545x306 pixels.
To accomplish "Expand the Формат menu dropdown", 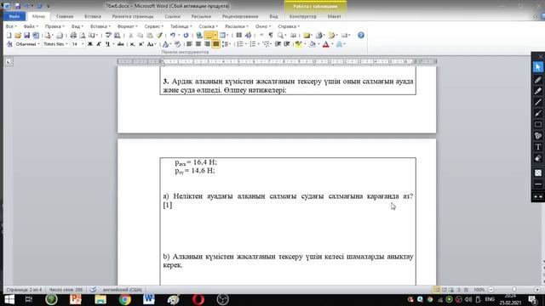I will [x=127, y=26].
